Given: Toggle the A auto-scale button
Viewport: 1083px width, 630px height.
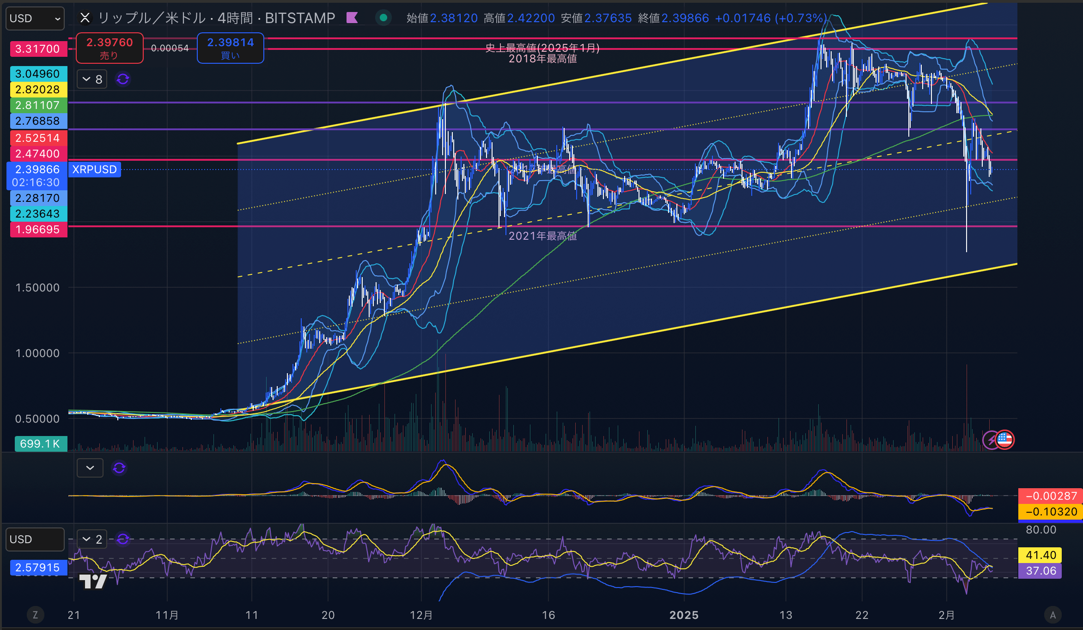Looking at the screenshot, I should coord(1053,615).
